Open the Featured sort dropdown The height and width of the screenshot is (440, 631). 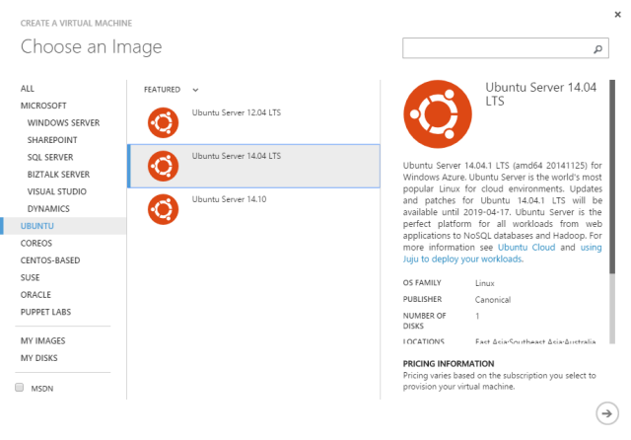[171, 90]
